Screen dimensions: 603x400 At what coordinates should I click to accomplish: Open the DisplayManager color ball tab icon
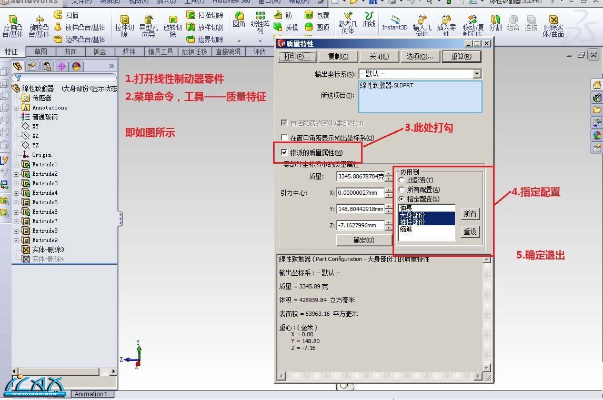(x=76, y=66)
